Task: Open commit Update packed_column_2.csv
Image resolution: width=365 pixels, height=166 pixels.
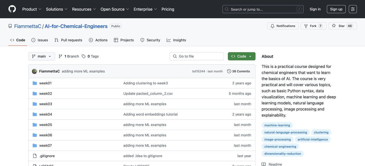Action: [x=148, y=94]
